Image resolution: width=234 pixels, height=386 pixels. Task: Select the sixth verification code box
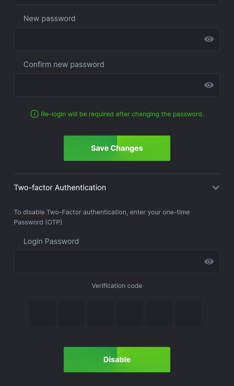click(x=188, y=313)
